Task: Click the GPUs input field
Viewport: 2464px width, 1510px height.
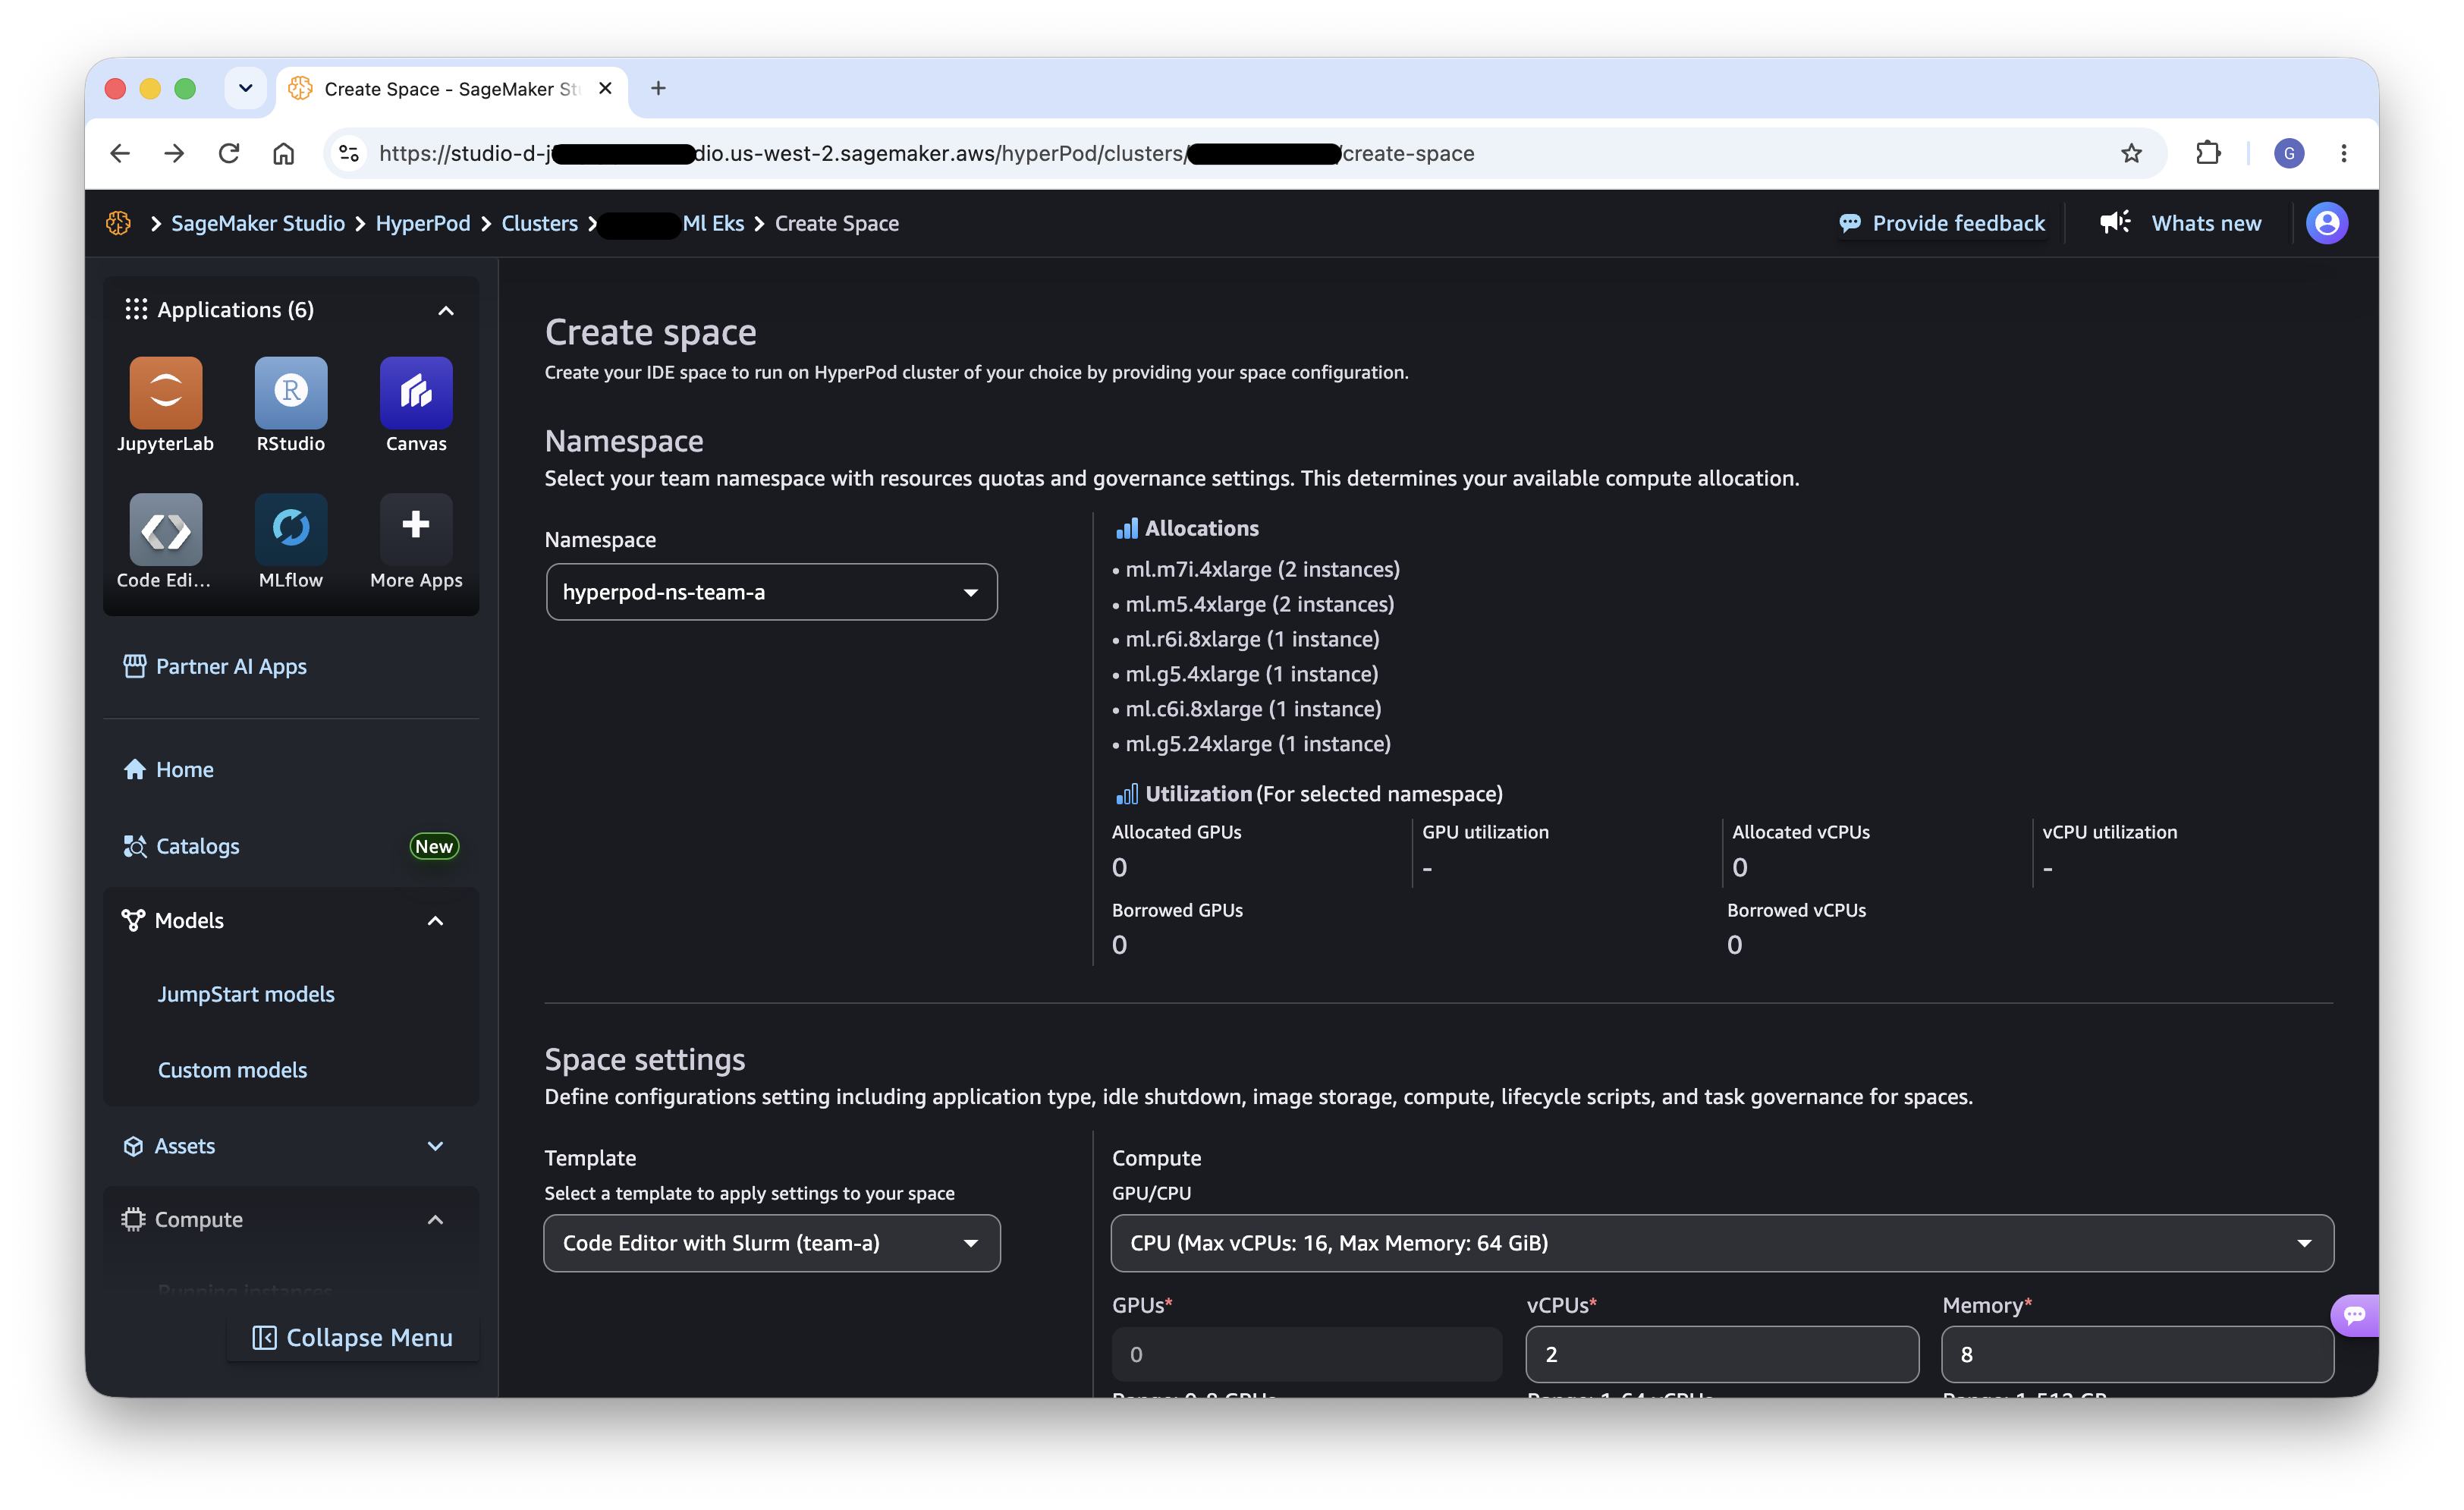Action: point(1306,1354)
